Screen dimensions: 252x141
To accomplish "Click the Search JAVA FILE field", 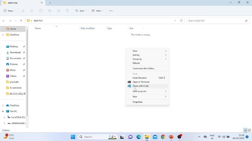I will point(218,21).
